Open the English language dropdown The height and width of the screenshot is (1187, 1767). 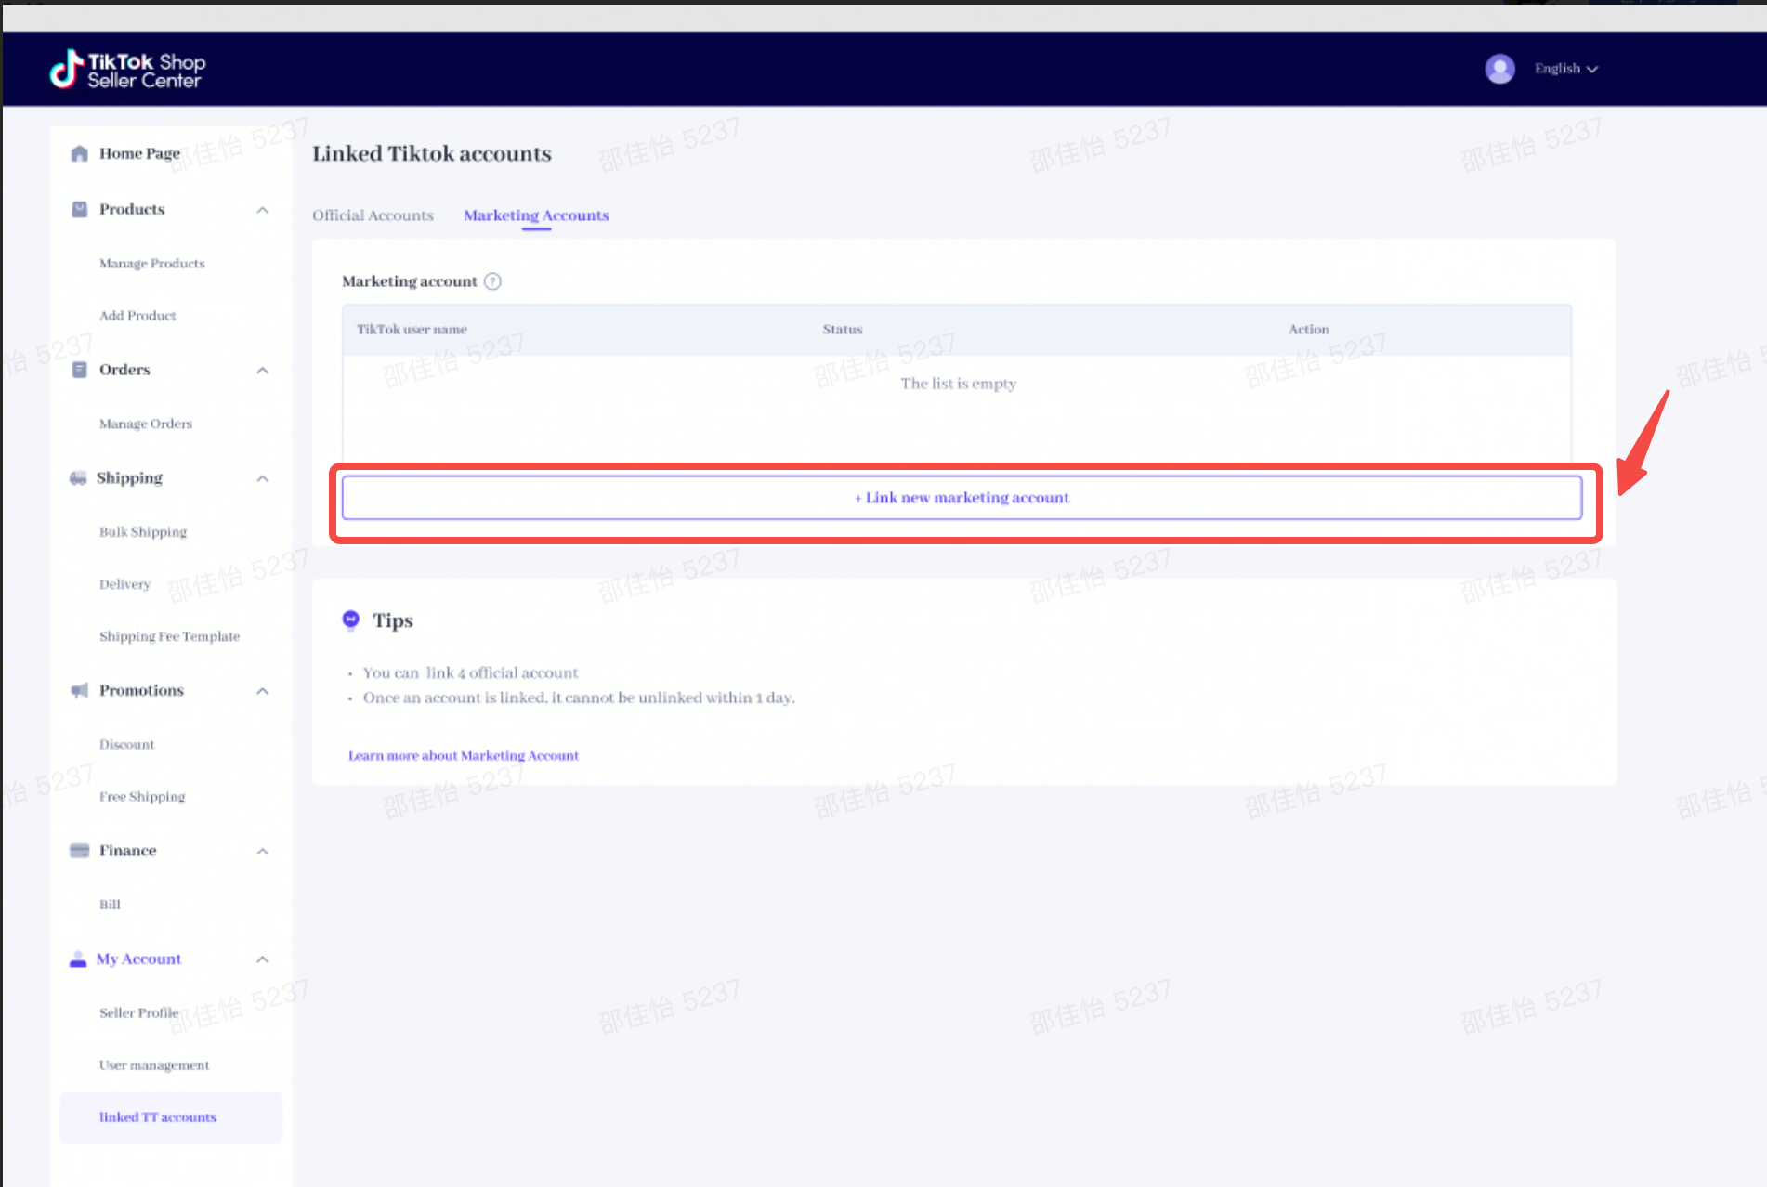pyautogui.click(x=1565, y=69)
